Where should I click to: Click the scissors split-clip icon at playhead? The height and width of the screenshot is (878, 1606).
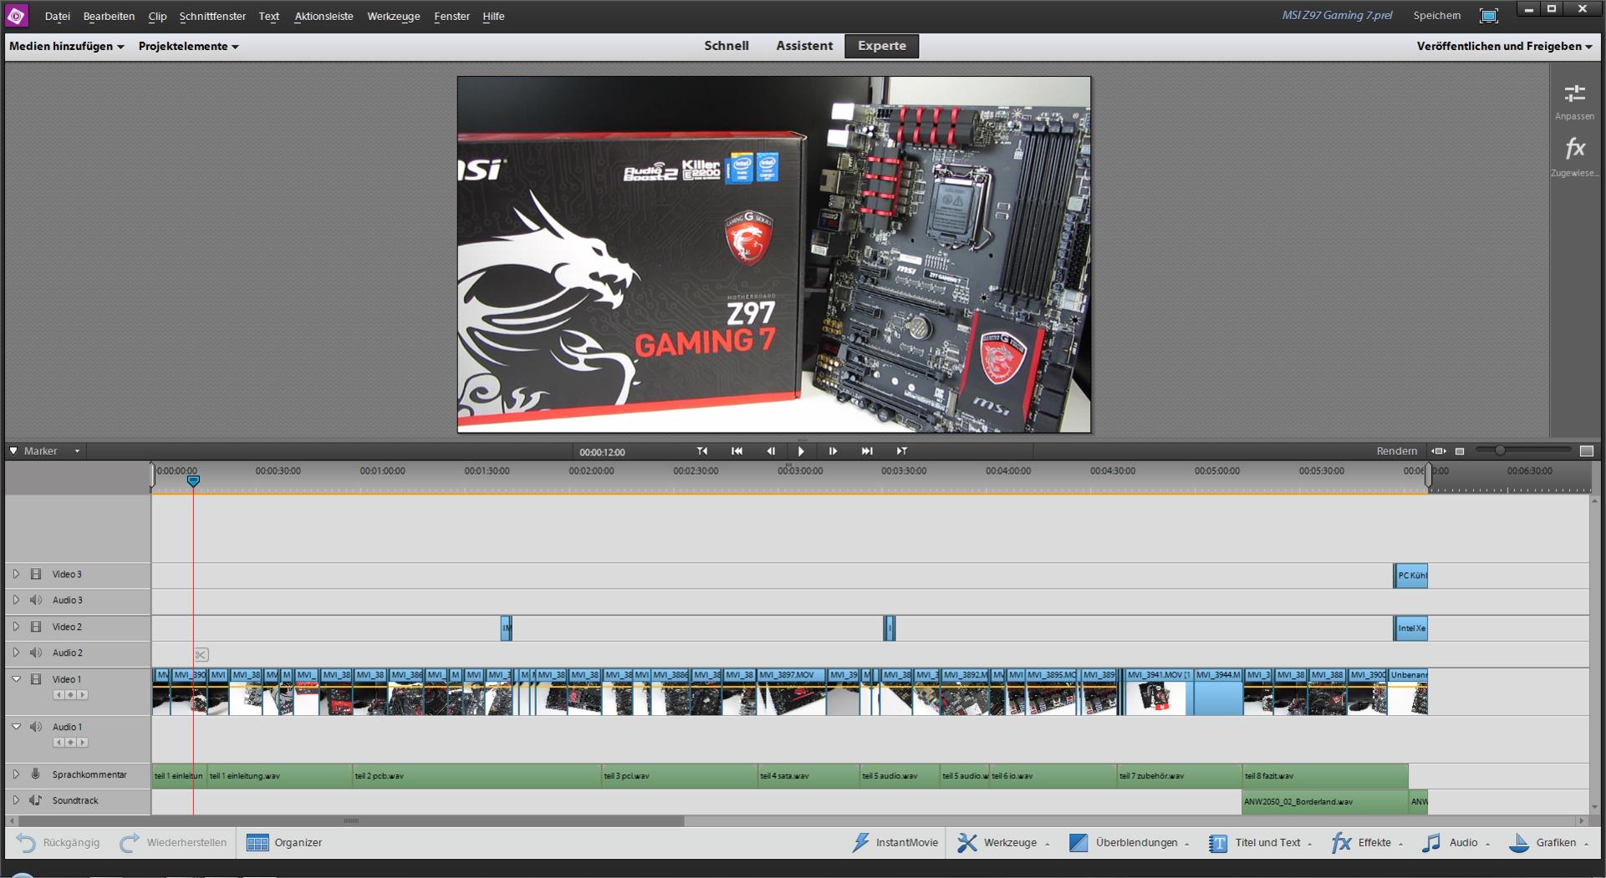click(x=201, y=654)
